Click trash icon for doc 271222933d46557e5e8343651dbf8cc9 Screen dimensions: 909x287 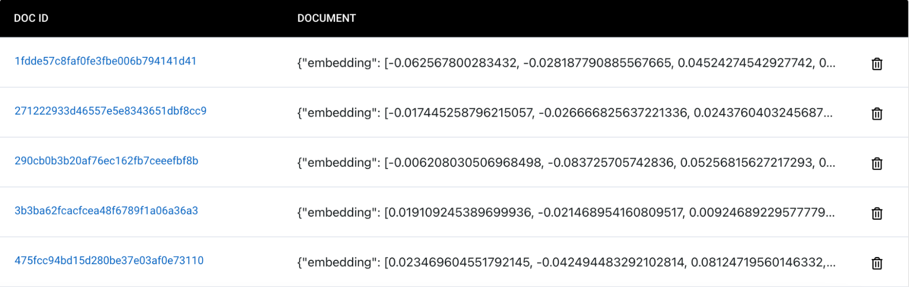(877, 114)
